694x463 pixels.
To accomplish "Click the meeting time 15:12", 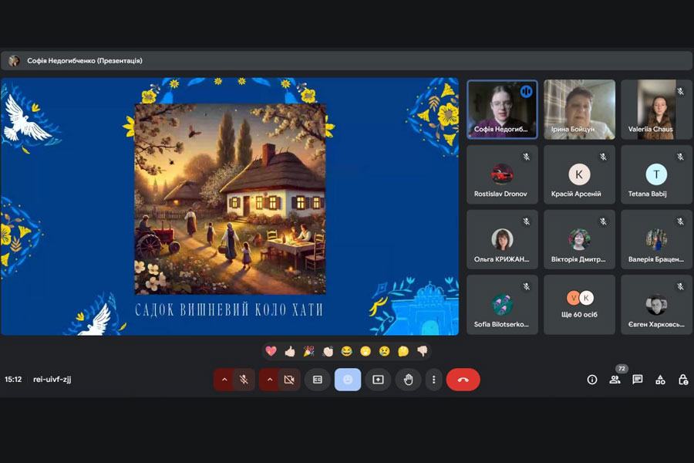I will point(13,379).
